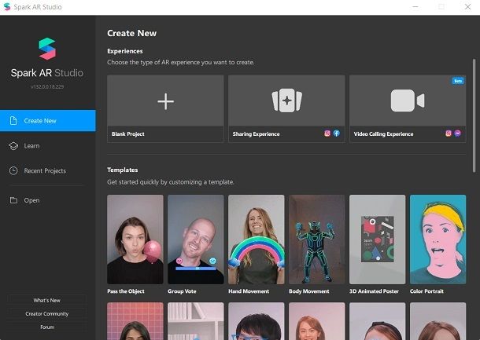The height and width of the screenshot is (340, 480).
Task: Click the sparkle cards Sharing Experience icon
Action: 287,101
